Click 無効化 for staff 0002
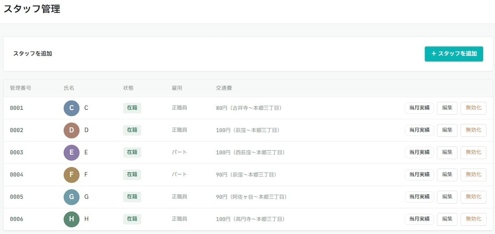The width and height of the screenshot is (495, 234). pyautogui.click(x=473, y=130)
